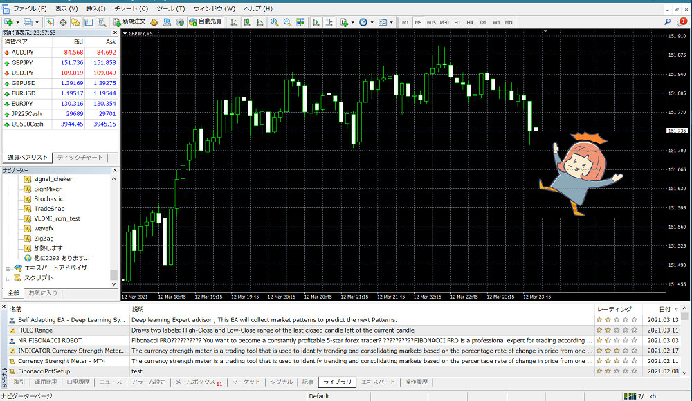This screenshot has width=692, height=401.
Task: Open the チャート (C) menu
Action: 131,8
